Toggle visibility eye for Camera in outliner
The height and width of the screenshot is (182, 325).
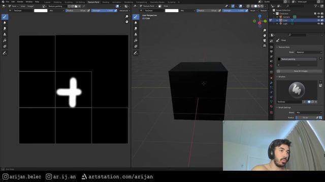tap(318, 17)
